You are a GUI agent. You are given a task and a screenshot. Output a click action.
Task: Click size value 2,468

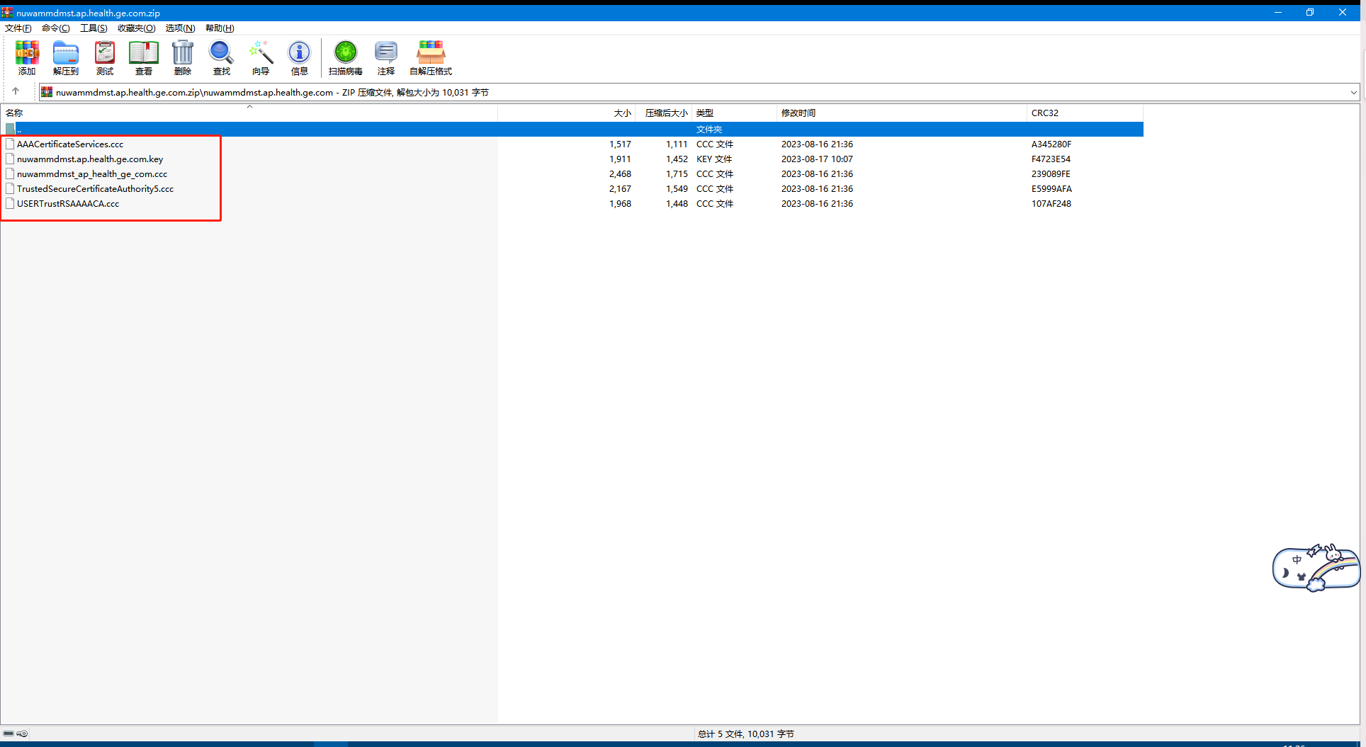point(620,173)
